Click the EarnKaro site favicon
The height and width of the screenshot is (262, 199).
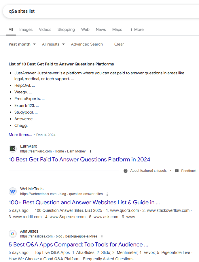(x=13, y=149)
